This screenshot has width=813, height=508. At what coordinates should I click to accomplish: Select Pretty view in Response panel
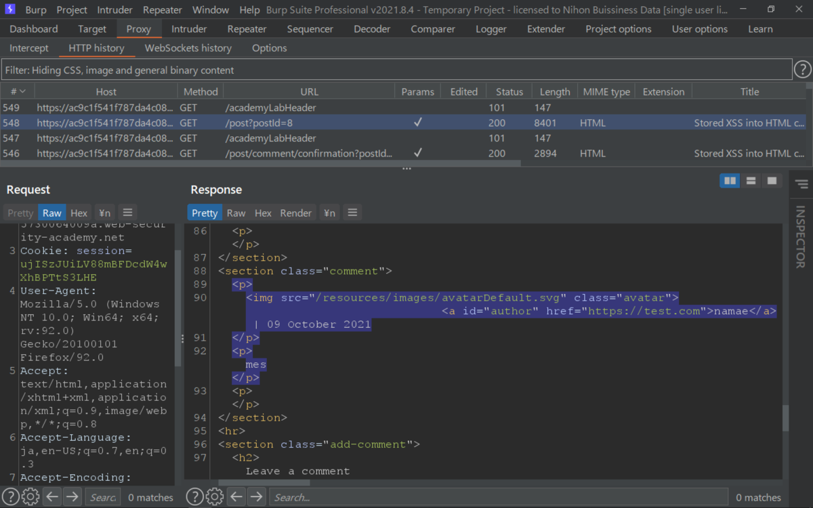(205, 213)
